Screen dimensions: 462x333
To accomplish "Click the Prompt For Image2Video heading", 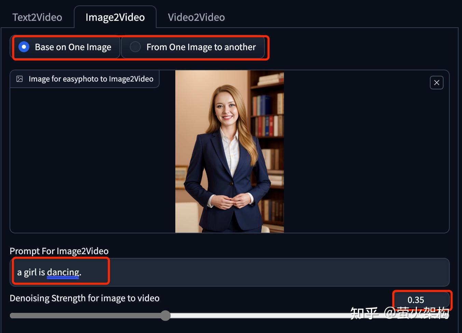I will coord(59,251).
